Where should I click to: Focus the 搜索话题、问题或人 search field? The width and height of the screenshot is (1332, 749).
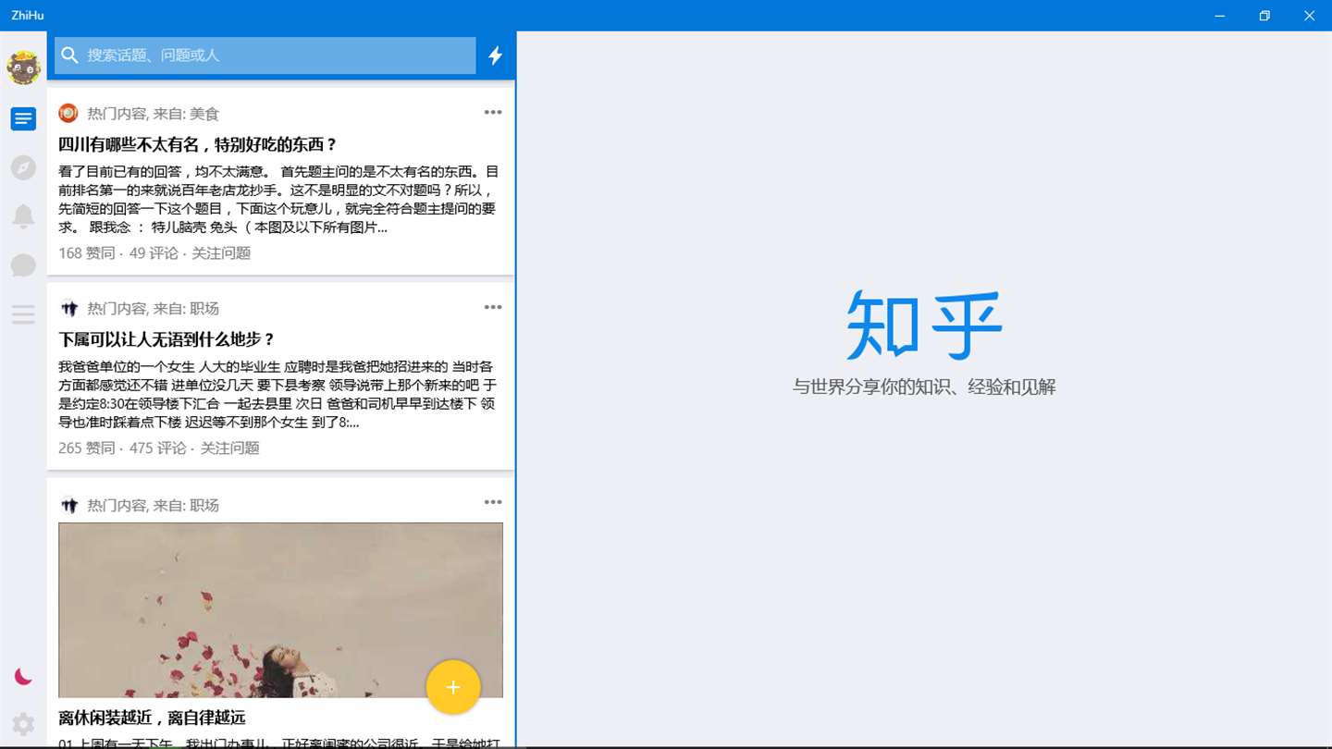(265, 55)
